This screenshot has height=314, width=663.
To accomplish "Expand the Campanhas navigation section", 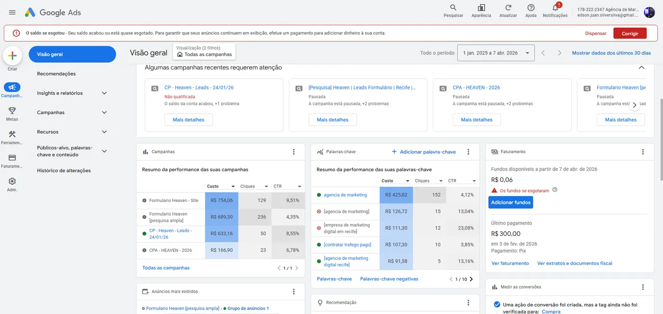I will click(x=105, y=113).
